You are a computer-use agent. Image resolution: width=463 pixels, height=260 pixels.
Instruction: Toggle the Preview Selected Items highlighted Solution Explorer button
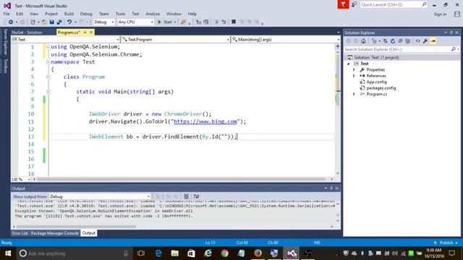433,41
